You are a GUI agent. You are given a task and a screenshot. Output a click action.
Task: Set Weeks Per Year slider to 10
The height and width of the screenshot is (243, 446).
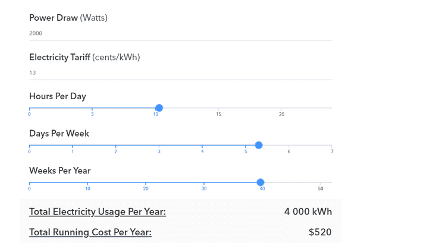[x=87, y=182]
